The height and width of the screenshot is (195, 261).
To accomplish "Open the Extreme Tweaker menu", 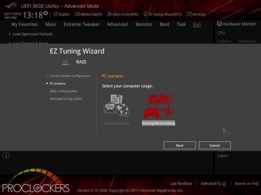I will [82, 24].
